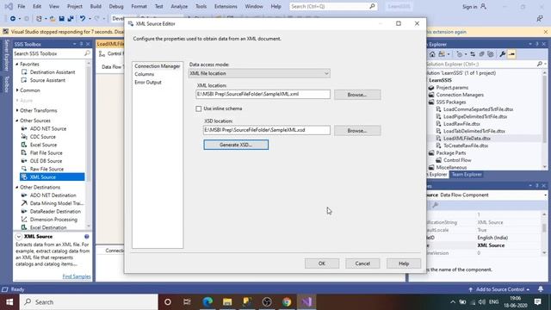This screenshot has height=310, width=551.
Task: Expand Other Transforms group
Action: click(x=17, y=110)
